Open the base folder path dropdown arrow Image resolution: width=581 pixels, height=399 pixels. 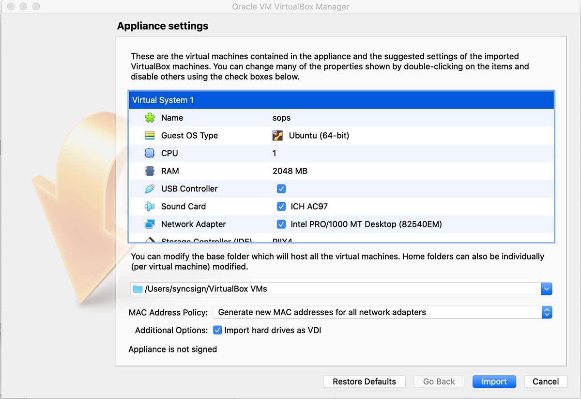point(547,289)
